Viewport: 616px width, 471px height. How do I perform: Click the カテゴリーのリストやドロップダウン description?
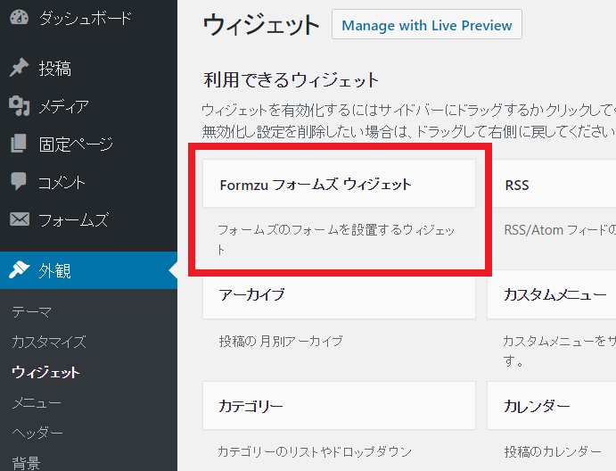point(315,451)
